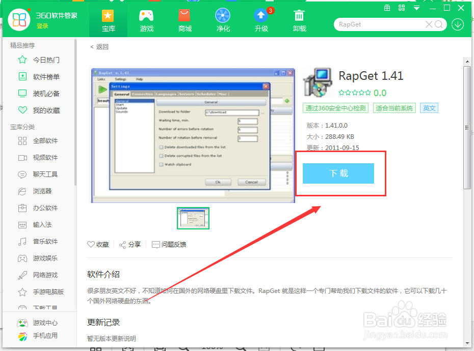Click the 手游电脑版 star icon
The height and width of the screenshot is (351, 474).
tap(22, 292)
